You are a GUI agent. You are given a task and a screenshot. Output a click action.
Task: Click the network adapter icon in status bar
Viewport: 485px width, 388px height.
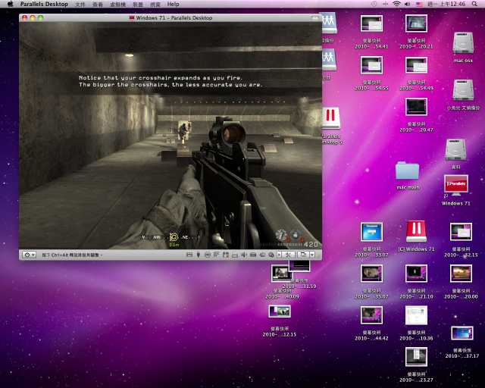(x=217, y=255)
